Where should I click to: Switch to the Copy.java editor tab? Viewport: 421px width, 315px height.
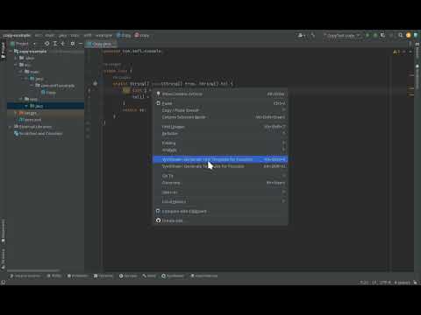[100, 44]
